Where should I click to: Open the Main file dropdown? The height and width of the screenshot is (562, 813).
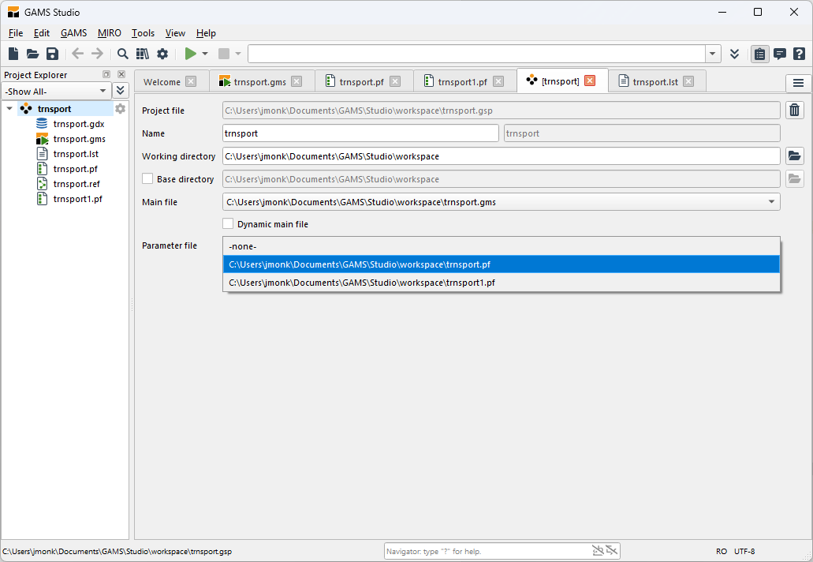pyautogui.click(x=770, y=202)
